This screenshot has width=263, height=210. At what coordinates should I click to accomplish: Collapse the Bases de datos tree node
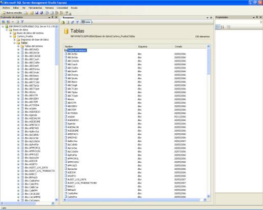(7, 30)
